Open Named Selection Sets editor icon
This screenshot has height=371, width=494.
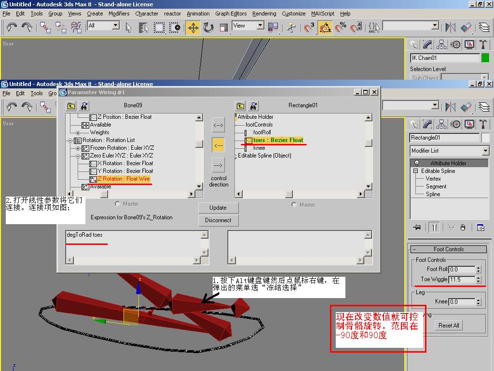tap(374, 28)
